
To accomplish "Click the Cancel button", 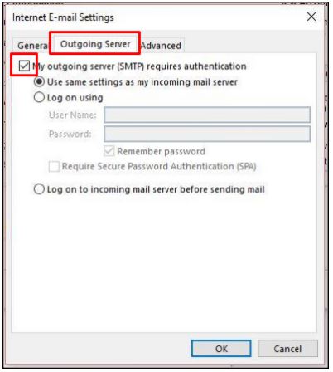I will pos(287,349).
